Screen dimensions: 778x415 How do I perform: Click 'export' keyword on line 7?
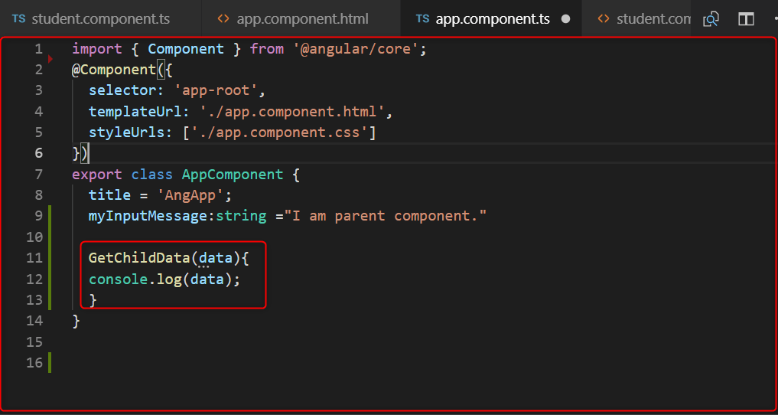click(97, 175)
